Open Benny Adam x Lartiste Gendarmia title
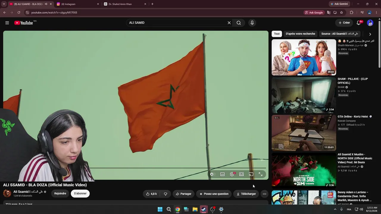The image size is (381, 214). click(x=355, y=196)
